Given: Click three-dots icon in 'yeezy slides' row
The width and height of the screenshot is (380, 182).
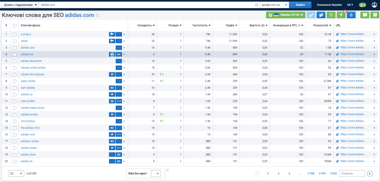Looking at the screenshot, I should [x=119, y=81].
